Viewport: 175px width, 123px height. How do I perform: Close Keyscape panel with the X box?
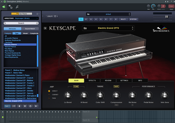45,28
